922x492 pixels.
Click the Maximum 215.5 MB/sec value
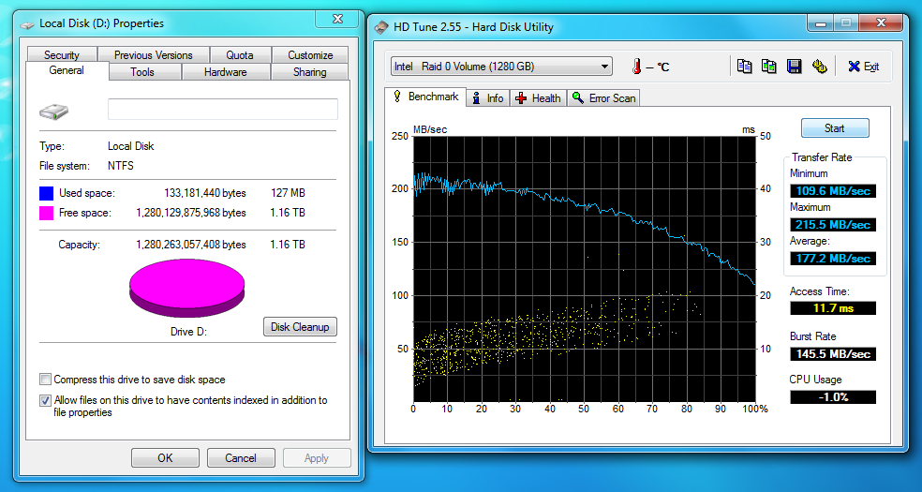pos(833,225)
